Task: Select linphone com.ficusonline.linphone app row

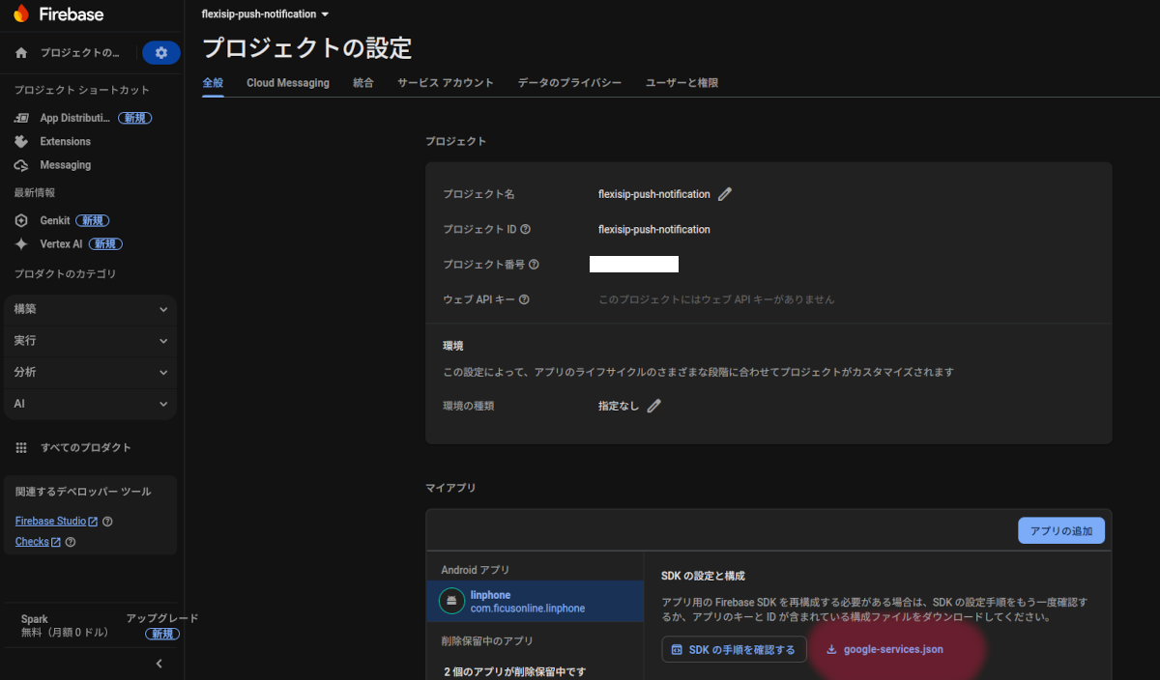Action: click(x=536, y=601)
